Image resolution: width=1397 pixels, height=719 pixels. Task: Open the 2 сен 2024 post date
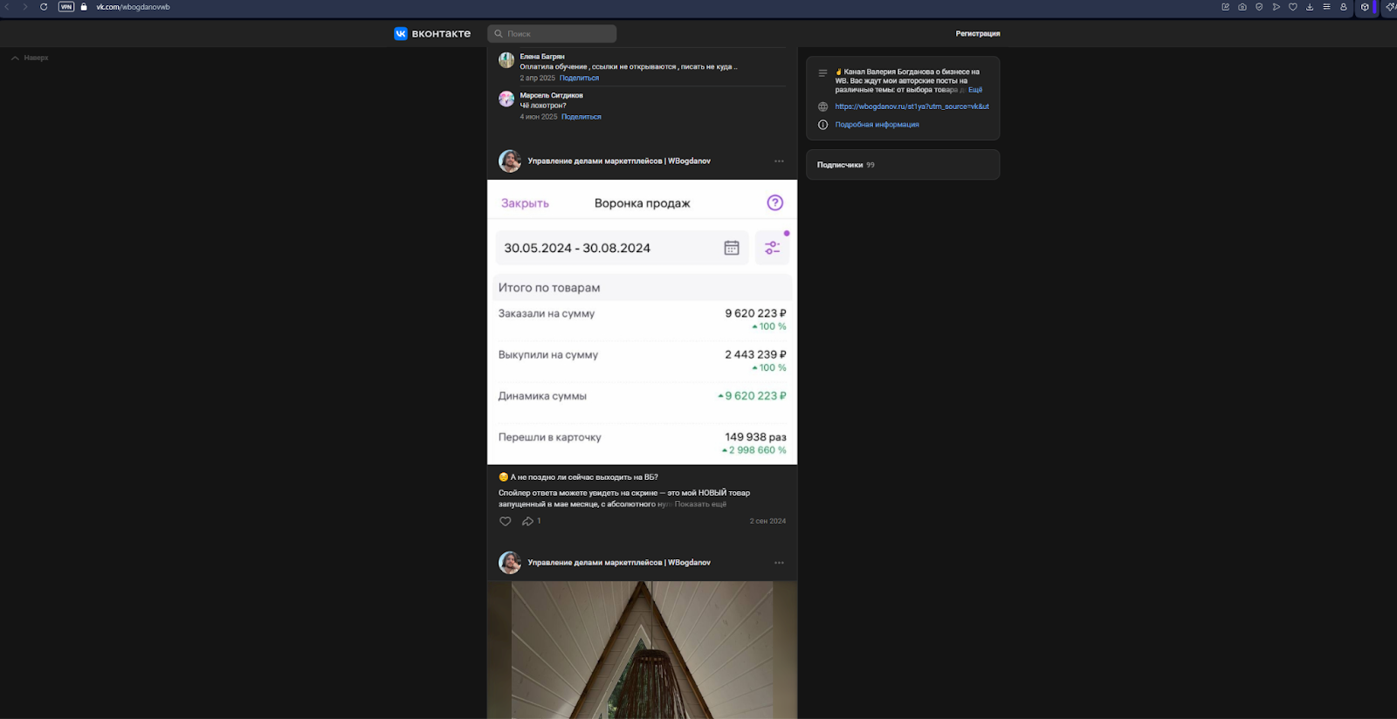(x=767, y=521)
